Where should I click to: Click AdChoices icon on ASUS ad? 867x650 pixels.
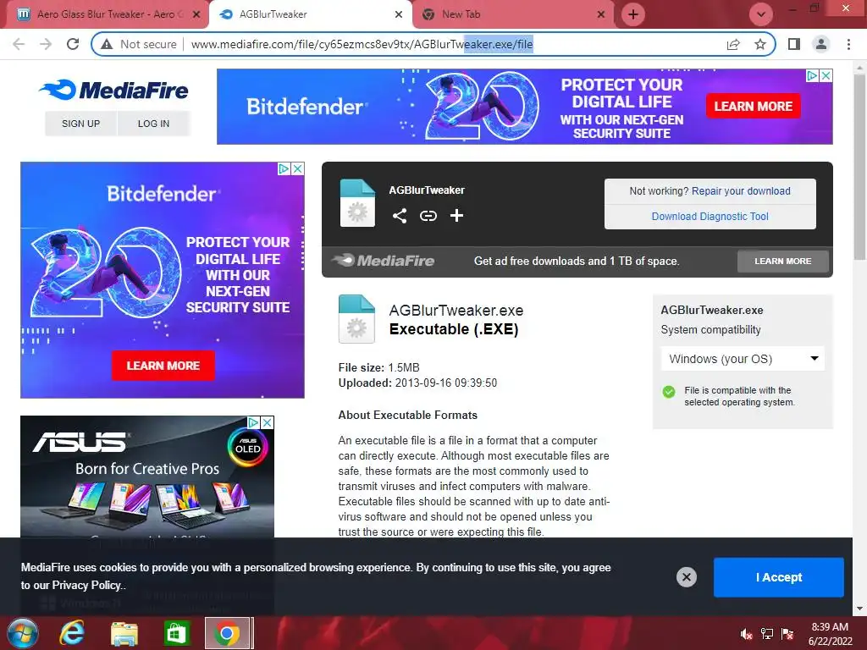click(254, 422)
